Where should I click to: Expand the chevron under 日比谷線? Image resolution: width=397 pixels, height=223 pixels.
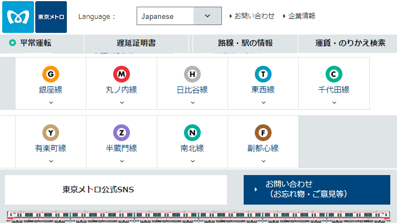pyautogui.click(x=193, y=103)
